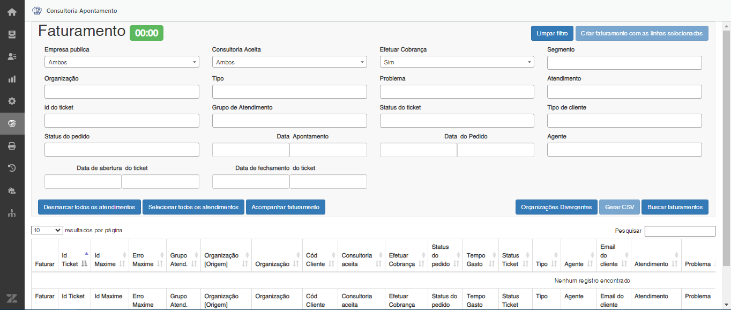Open the Admin gear icon in sidebar
Screen dimensions: 731x310
tap(12, 101)
